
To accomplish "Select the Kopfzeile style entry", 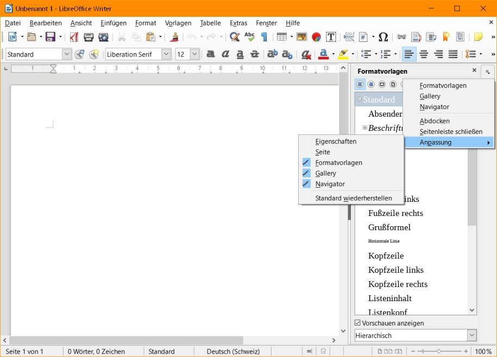I will 386,256.
